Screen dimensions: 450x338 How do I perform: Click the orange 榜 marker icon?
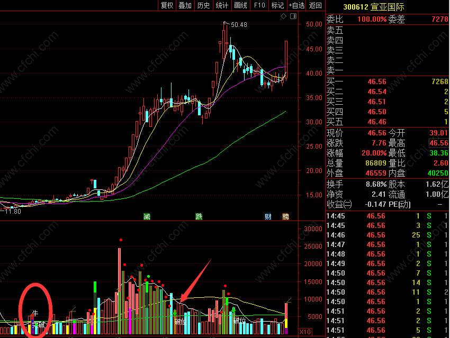285,216
